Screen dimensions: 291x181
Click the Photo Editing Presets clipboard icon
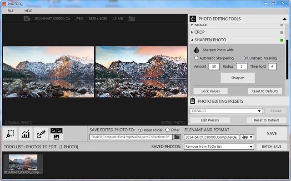[193, 101]
